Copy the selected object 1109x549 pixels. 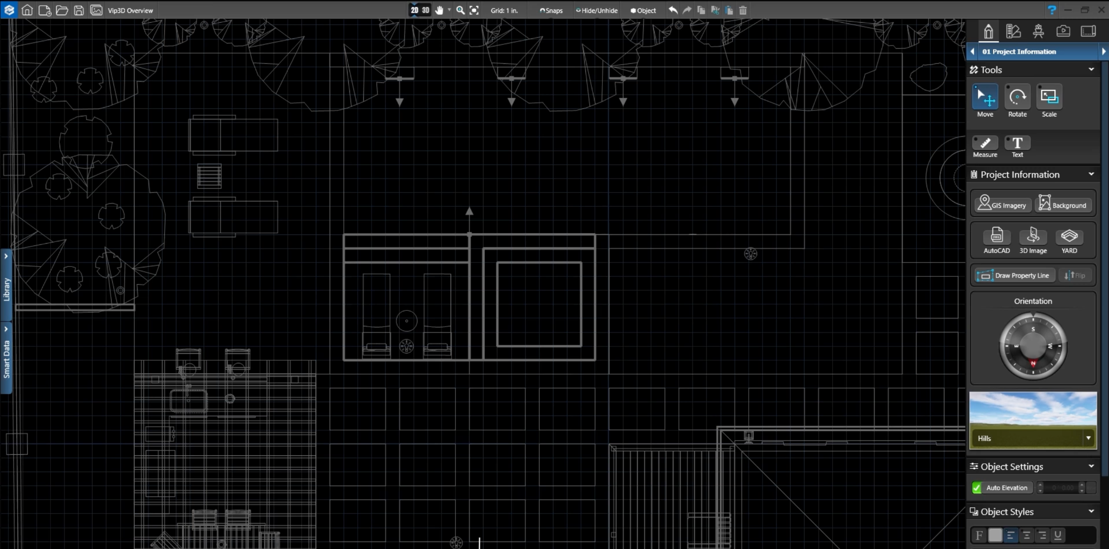click(x=701, y=10)
